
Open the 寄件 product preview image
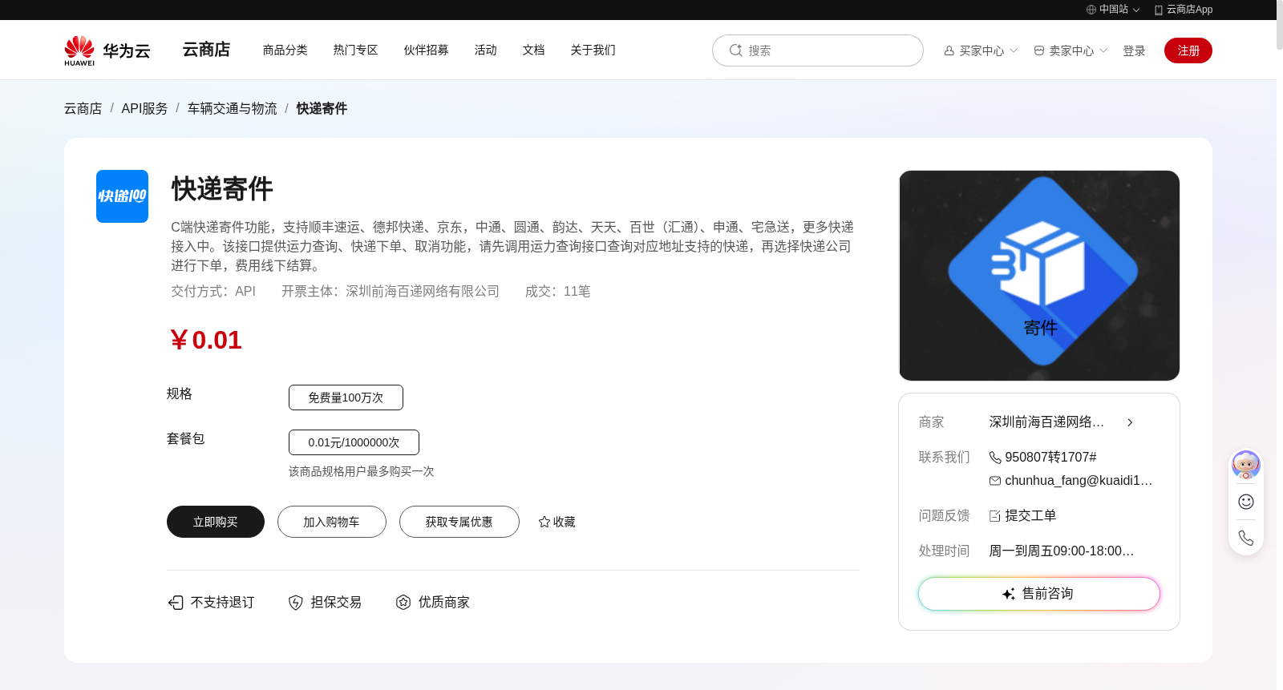tap(1039, 276)
